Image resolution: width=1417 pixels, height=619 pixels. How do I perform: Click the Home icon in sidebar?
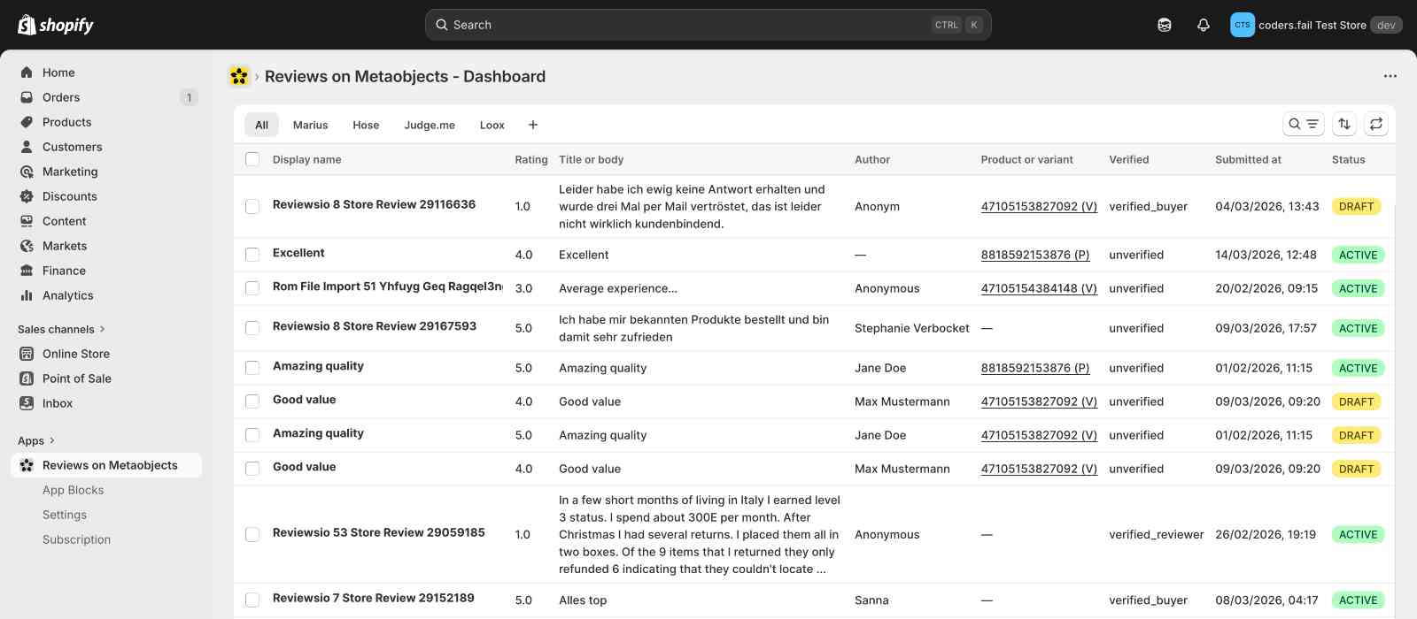click(27, 73)
